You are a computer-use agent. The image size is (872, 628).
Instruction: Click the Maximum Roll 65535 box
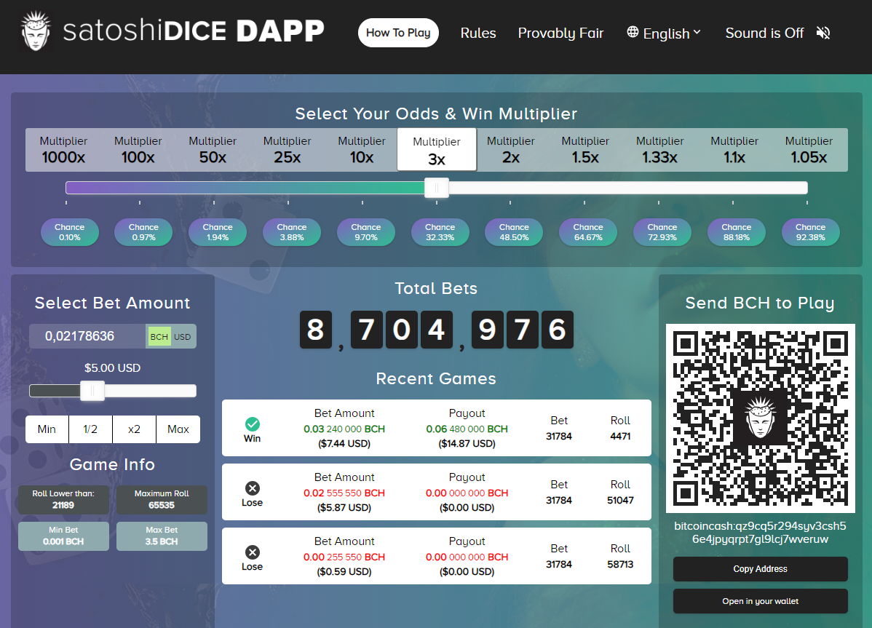point(162,500)
